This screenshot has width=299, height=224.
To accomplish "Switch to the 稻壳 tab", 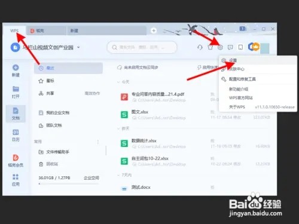I will pyautogui.click(x=46, y=30).
